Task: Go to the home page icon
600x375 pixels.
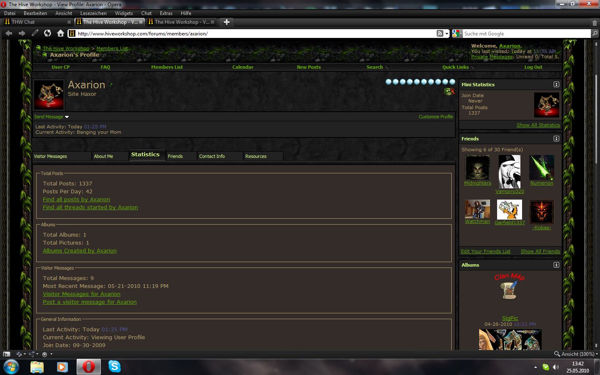Action: coord(60,33)
